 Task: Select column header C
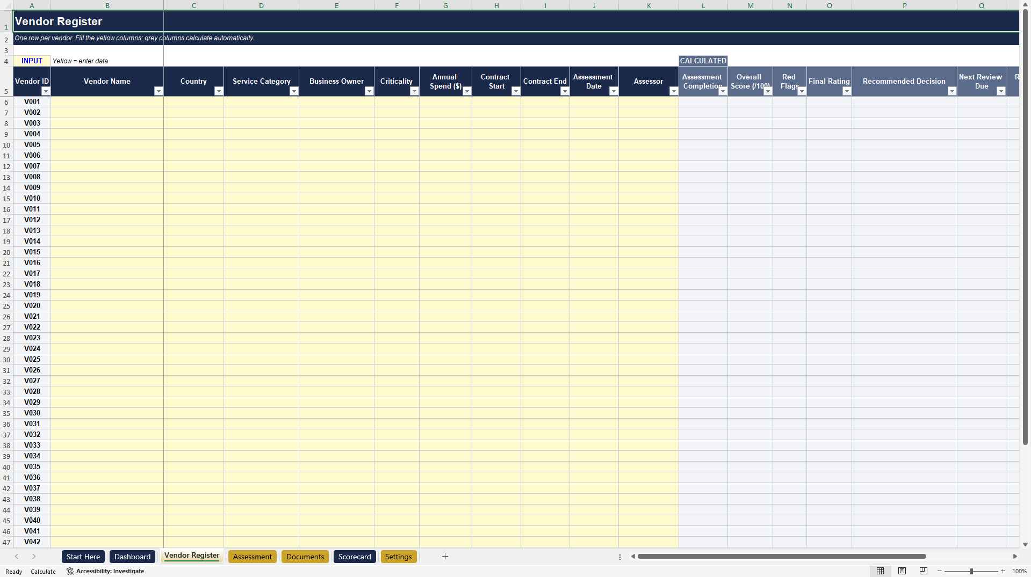pyautogui.click(x=193, y=5)
